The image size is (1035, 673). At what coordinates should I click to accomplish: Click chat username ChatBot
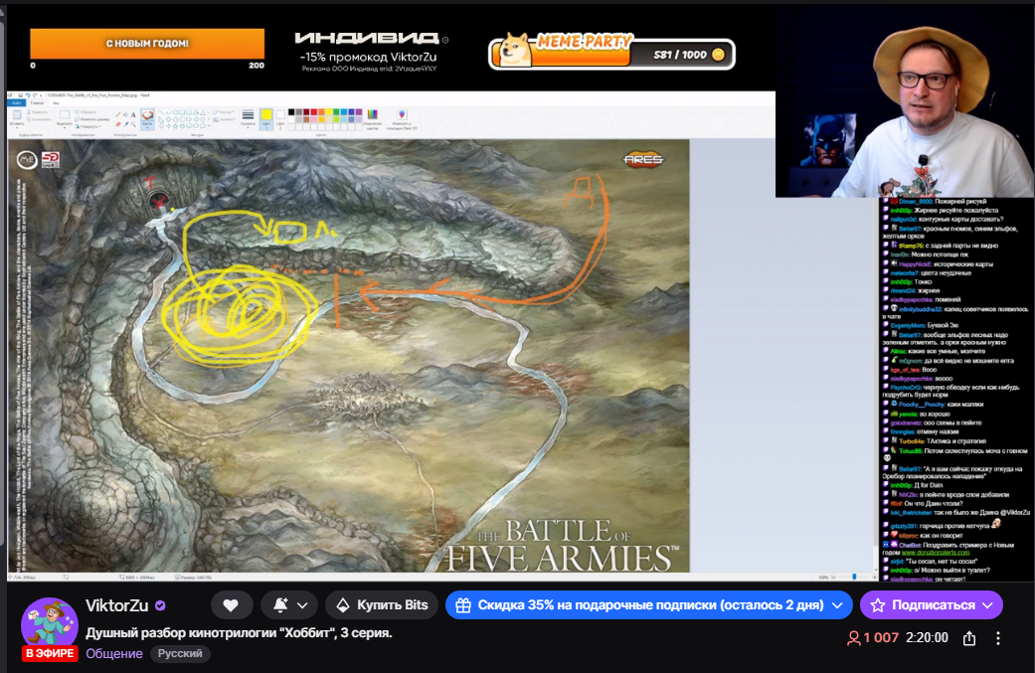pos(911,545)
